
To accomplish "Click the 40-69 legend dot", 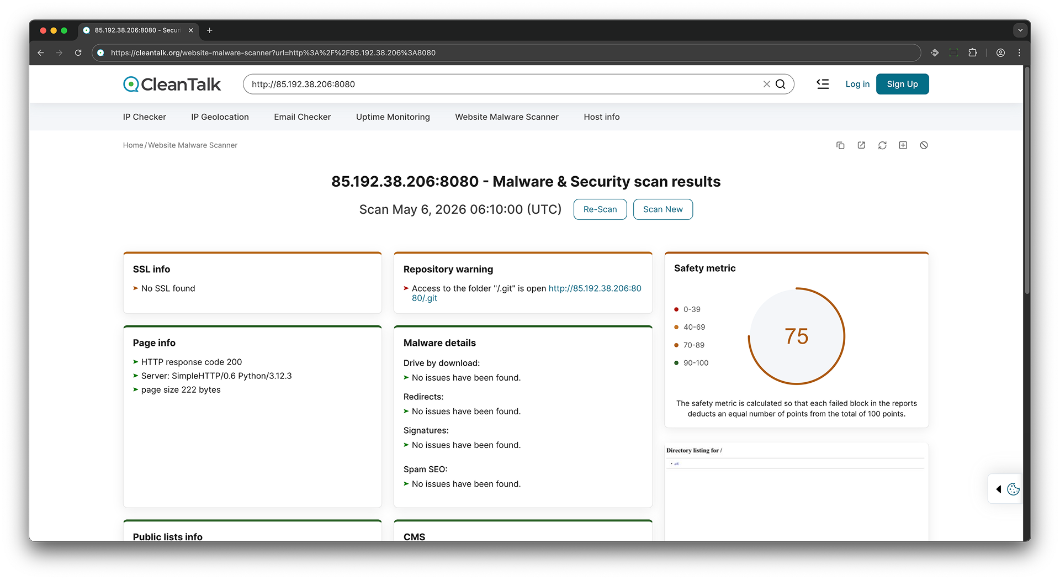I will click(x=676, y=327).
